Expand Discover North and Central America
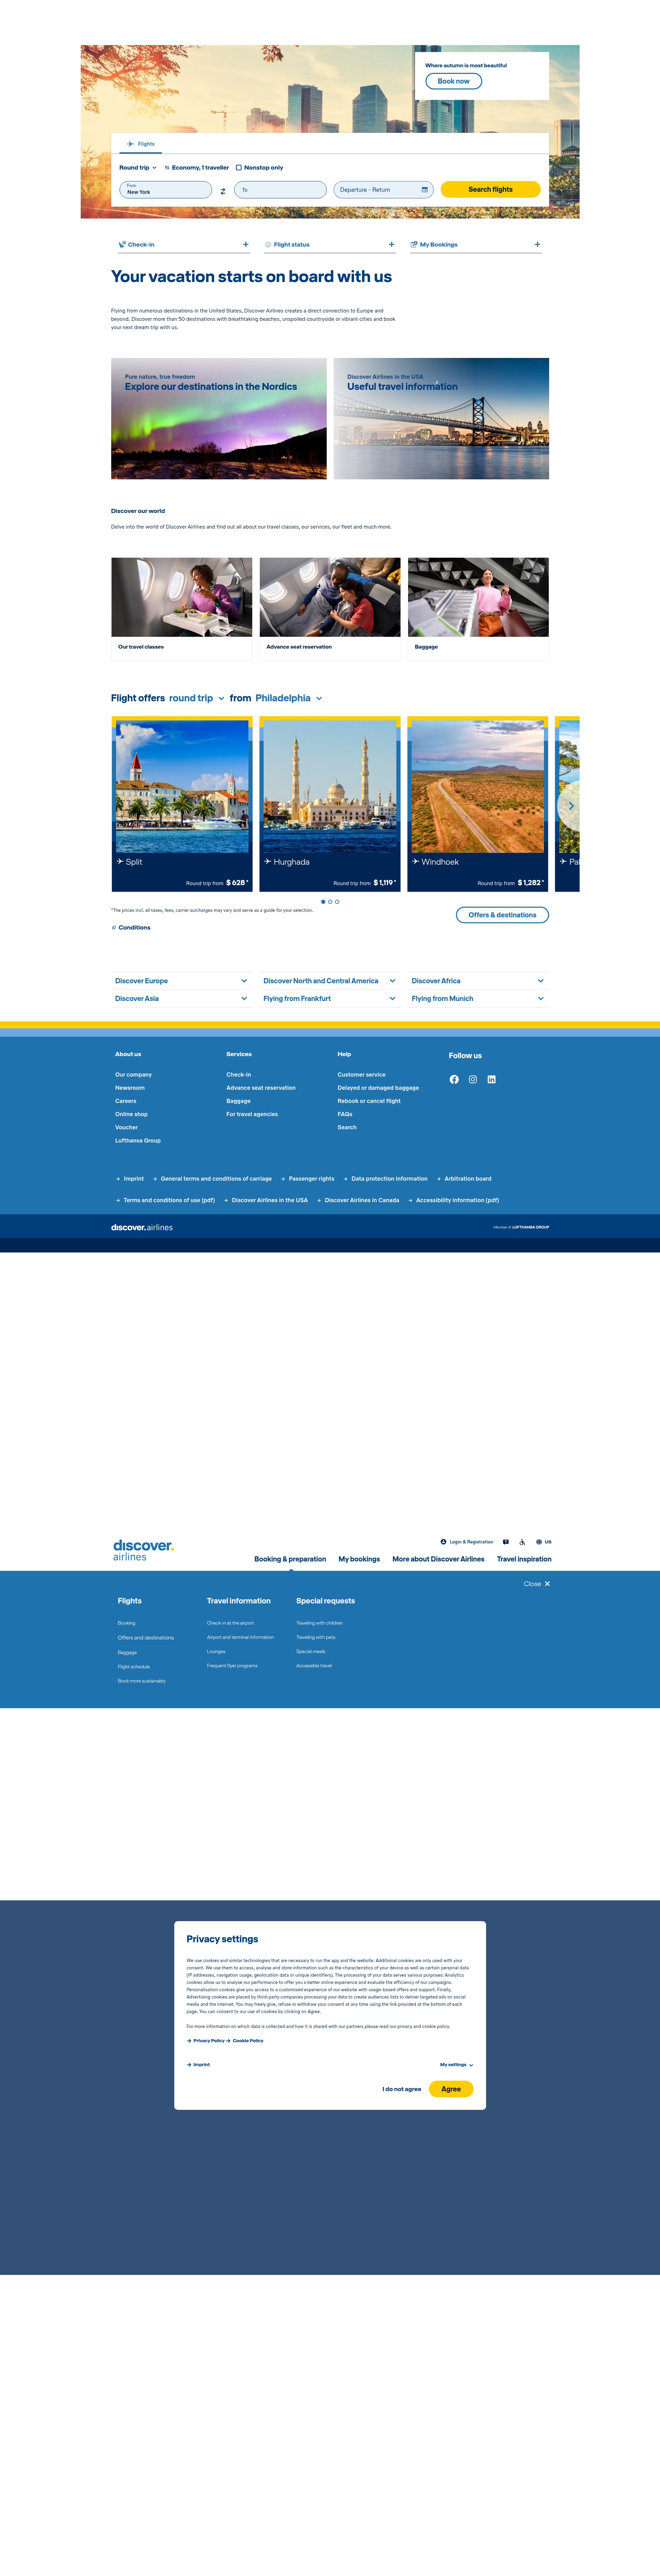660x2576 pixels. coord(329,981)
